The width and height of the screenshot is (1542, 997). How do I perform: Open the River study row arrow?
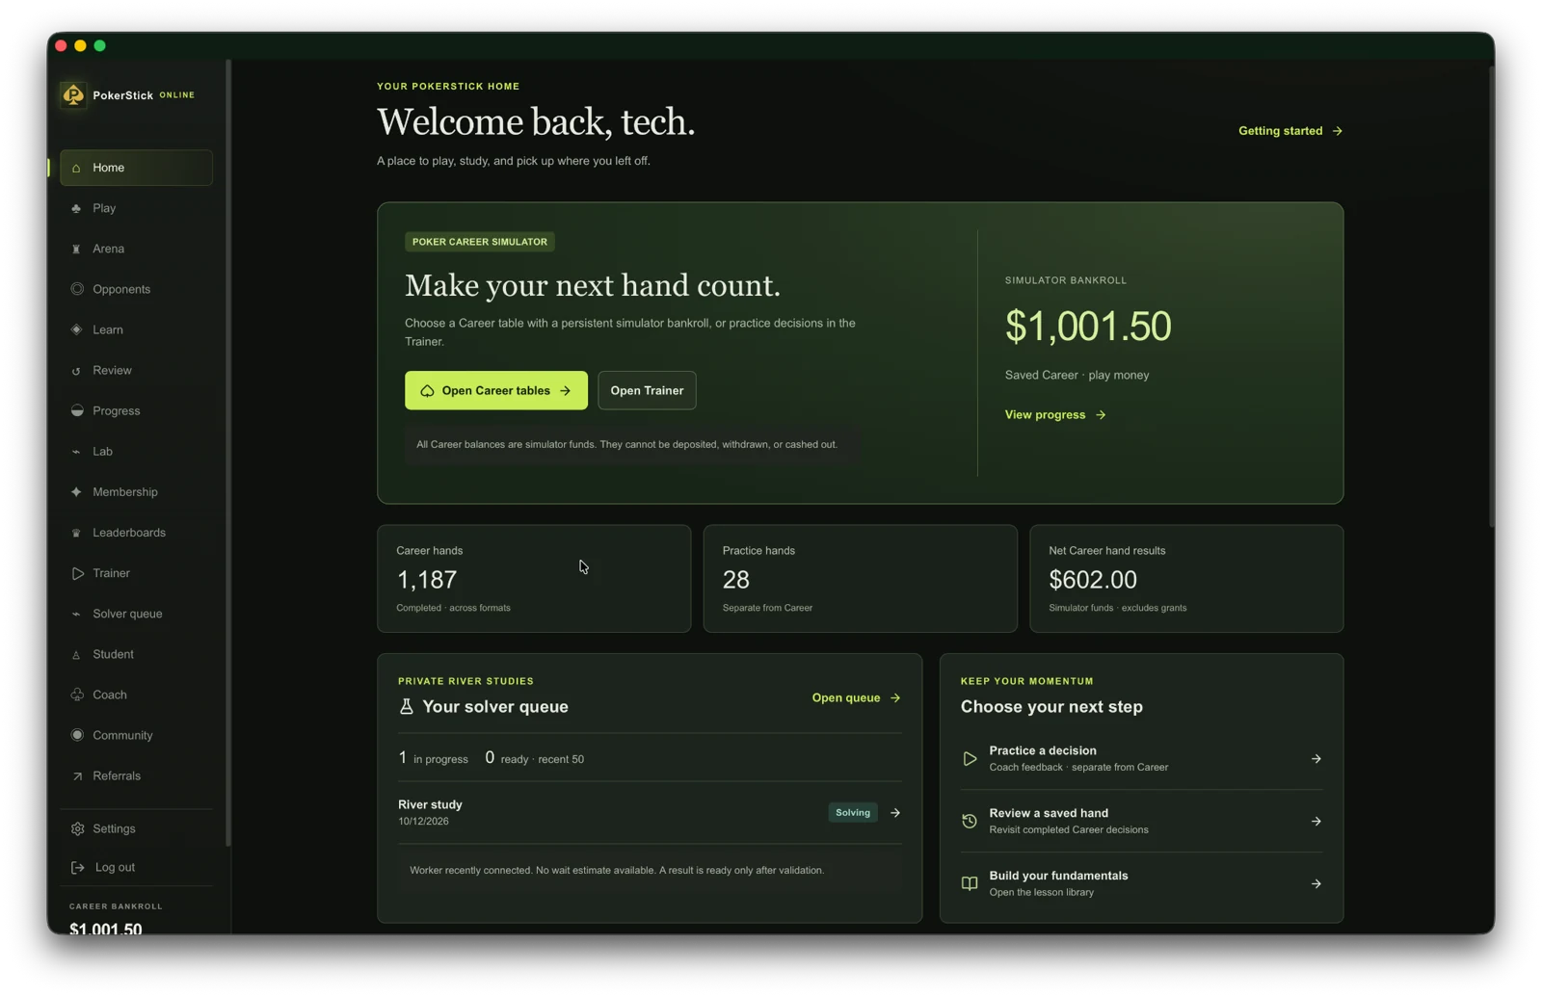click(895, 813)
